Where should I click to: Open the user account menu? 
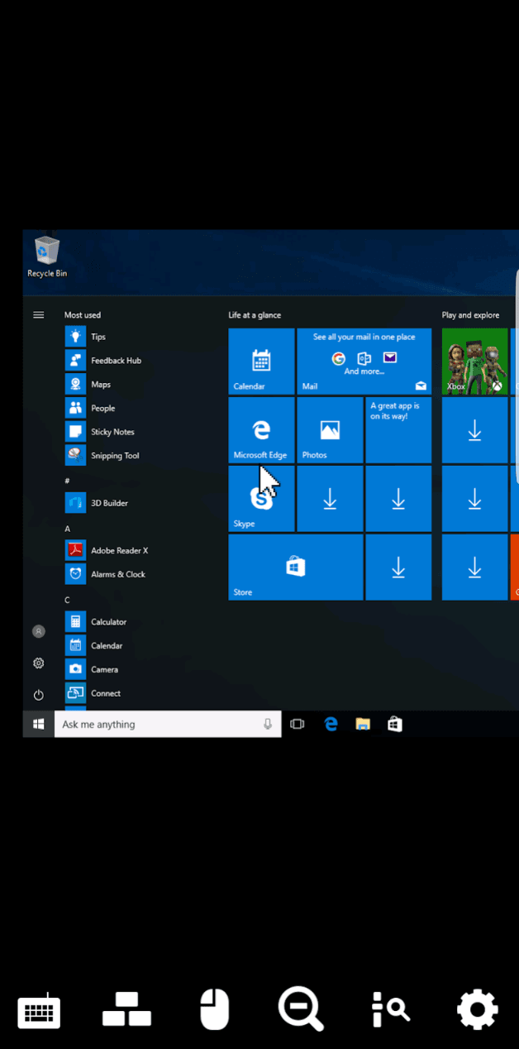coord(38,631)
